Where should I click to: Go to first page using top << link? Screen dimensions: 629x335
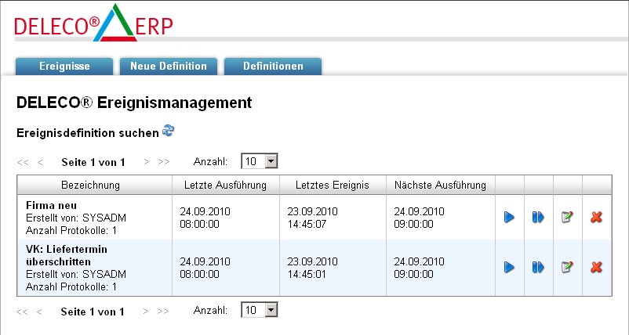pyautogui.click(x=23, y=163)
